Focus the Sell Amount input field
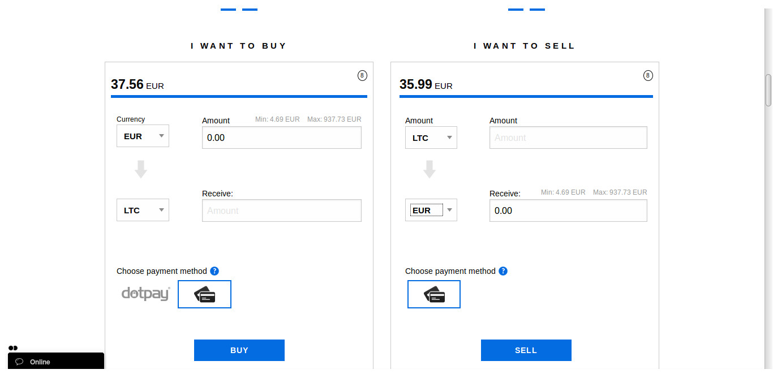This screenshot has width=773, height=378. (568, 138)
